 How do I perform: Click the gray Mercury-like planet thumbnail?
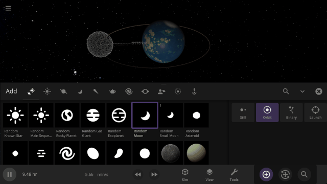coord(171,153)
